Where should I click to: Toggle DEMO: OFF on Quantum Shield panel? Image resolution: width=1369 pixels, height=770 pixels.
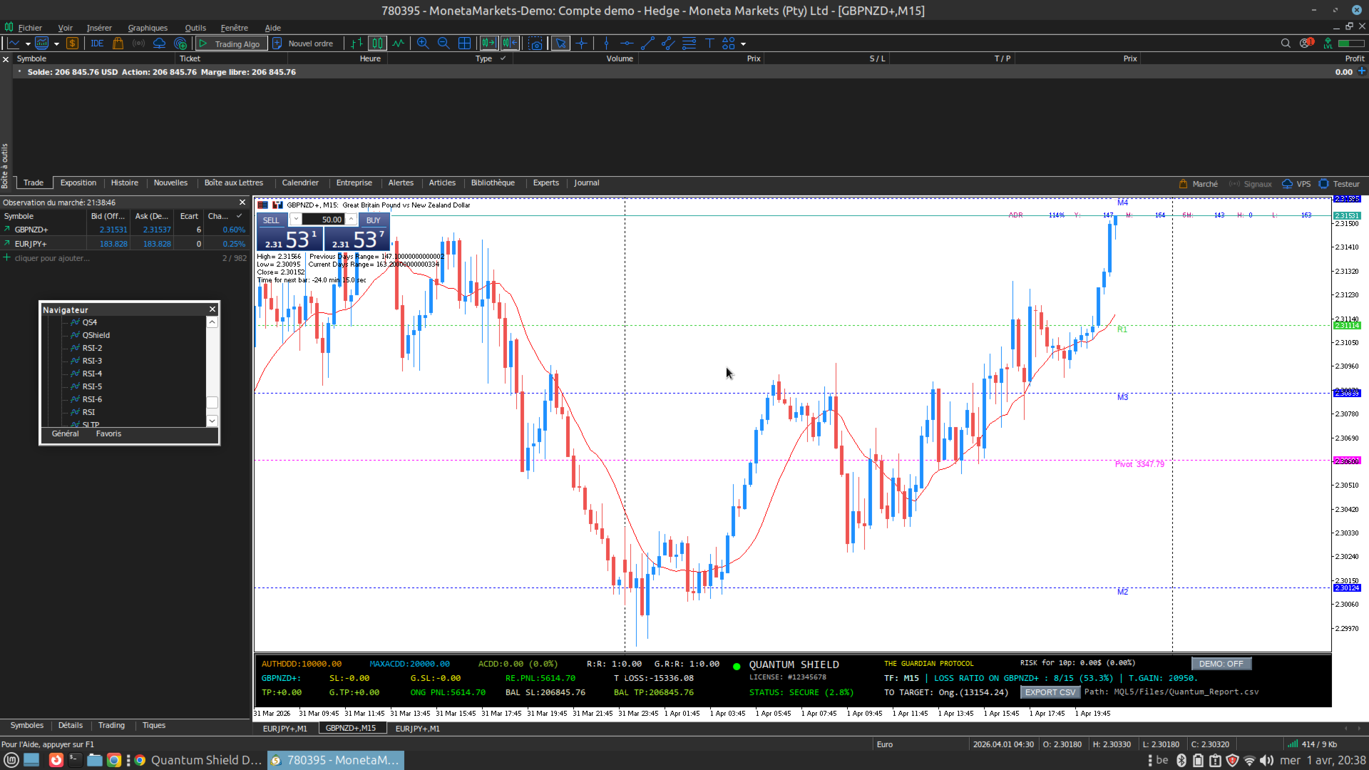click(x=1221, y=664)
